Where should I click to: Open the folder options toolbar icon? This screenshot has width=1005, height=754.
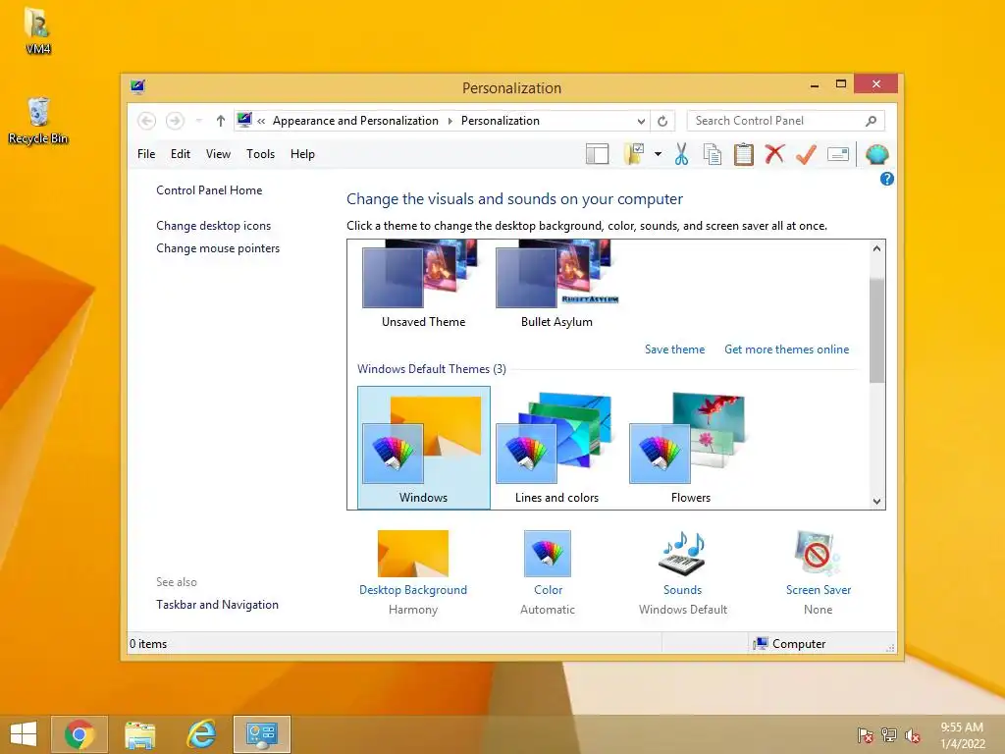coord(634,154)
